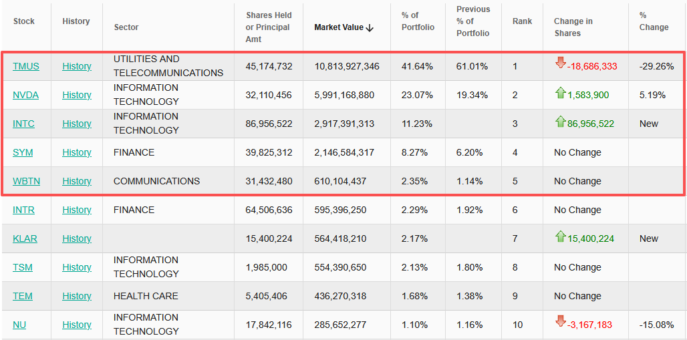The width and height of the screenshot is (687, 340).
Task: Open the TSM ticker link
Action: coord(23,267)
